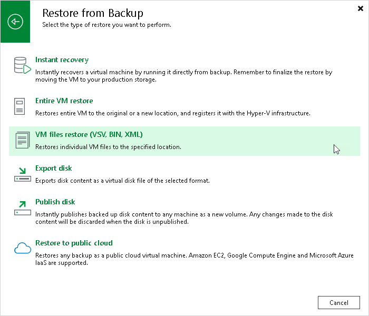Click the public cloud icon
This screenshot has width=369, height=316.
coord(23,248)
